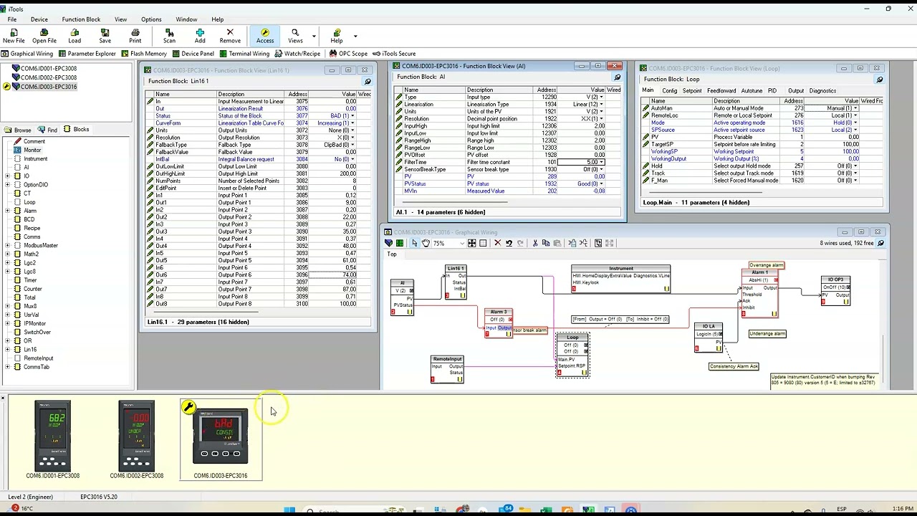
Task: Switch to the Setpoint tab in Loop view
Action: pos(692,91)
